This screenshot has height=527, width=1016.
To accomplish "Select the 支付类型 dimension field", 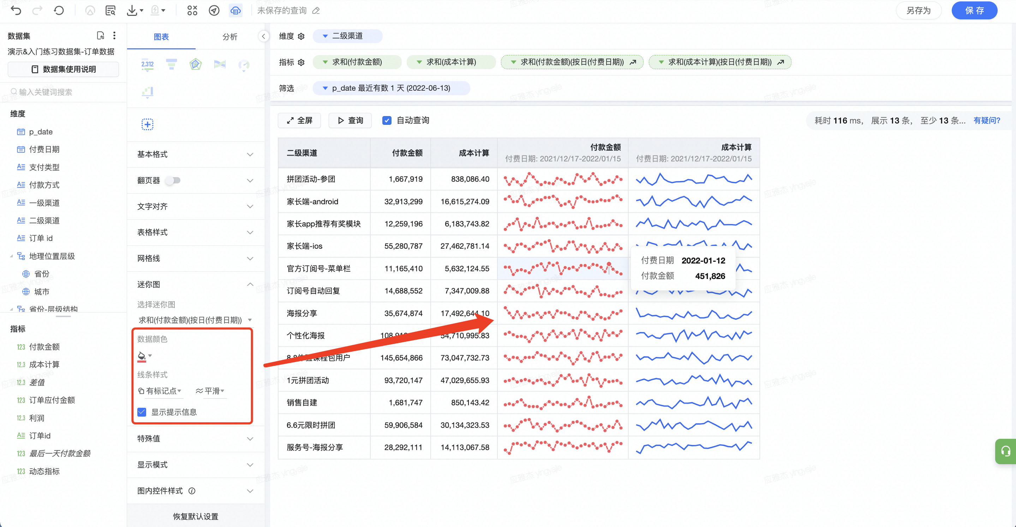I will pos(44,167).
